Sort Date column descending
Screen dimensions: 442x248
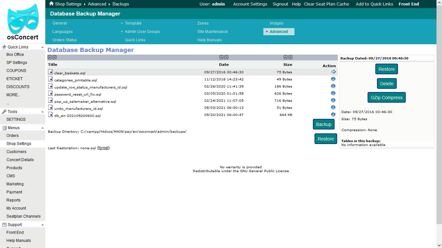pyautogui.click(x=227, y=57)
